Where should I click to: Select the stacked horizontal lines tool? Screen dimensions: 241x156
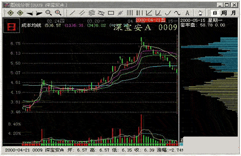(x=92, y=13)
